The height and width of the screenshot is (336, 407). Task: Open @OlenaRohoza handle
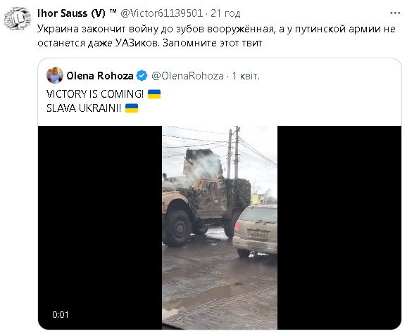(x=187, y=76)
